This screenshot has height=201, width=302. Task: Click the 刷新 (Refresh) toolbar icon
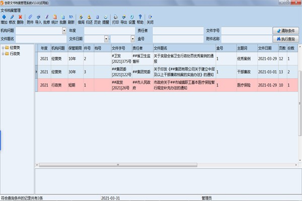pyautogui.click(x=71, y=20)
